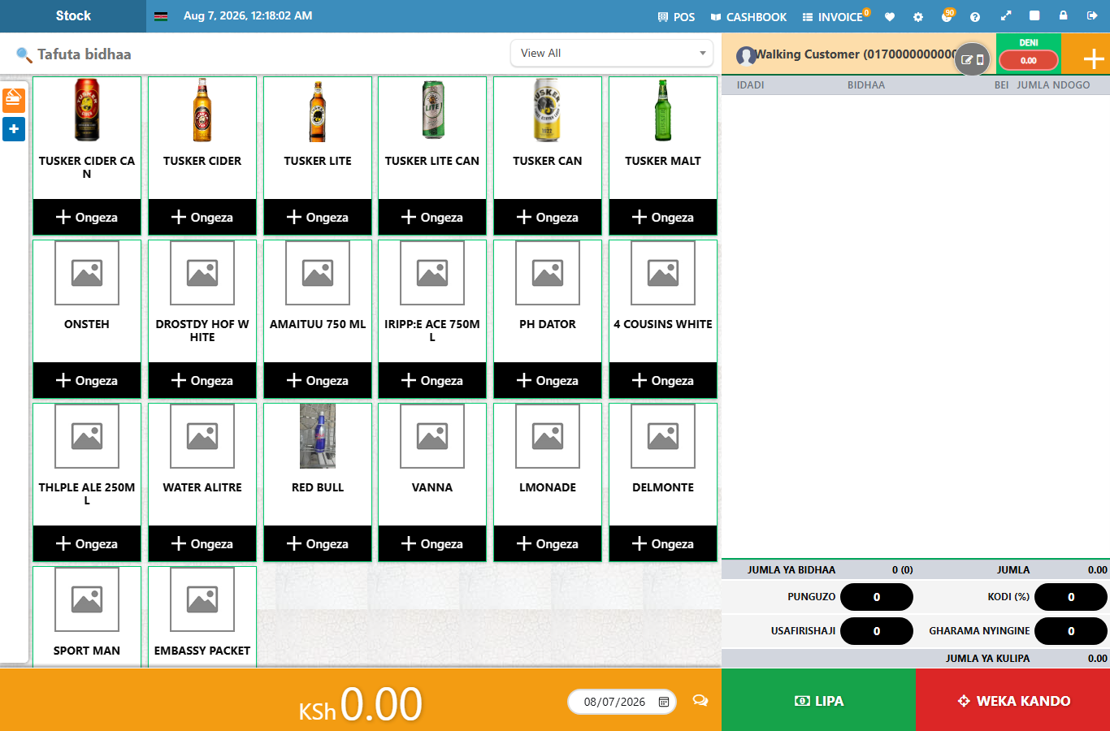Switch to the Stock tab

[73, 15]
